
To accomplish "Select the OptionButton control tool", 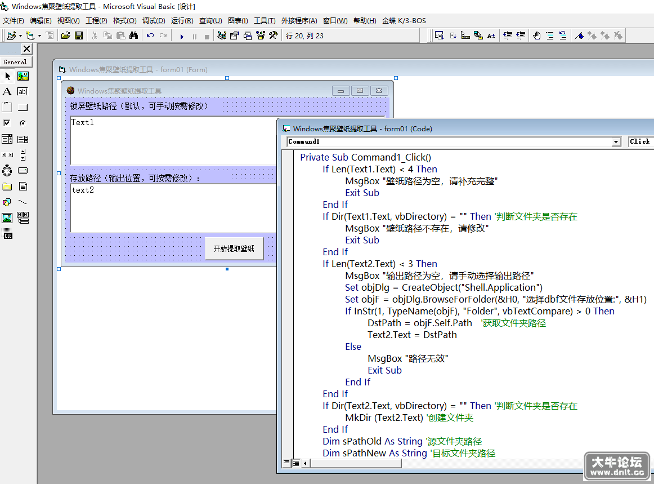I will click(23, 123).
